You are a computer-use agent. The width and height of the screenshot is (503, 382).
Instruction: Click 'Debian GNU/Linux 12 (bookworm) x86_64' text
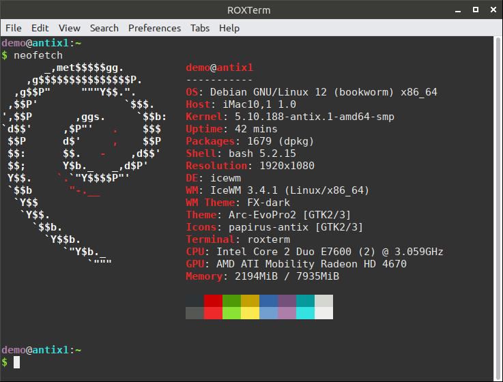pyautogui.click(x=324, y=92)
